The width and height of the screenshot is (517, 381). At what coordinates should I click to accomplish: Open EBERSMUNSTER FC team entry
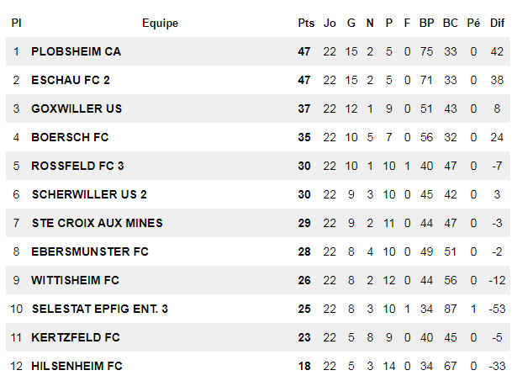click(x=90, y=251)
